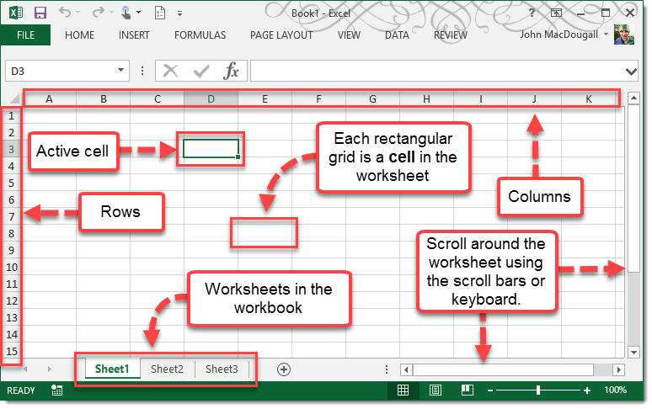Undo the last action

65,13
